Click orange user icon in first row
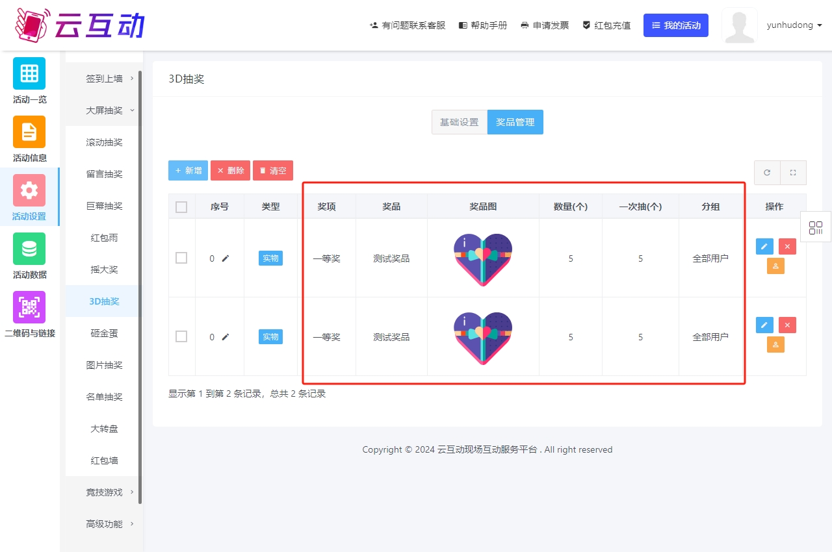The image size is (832, 552). tap(775, 266)
